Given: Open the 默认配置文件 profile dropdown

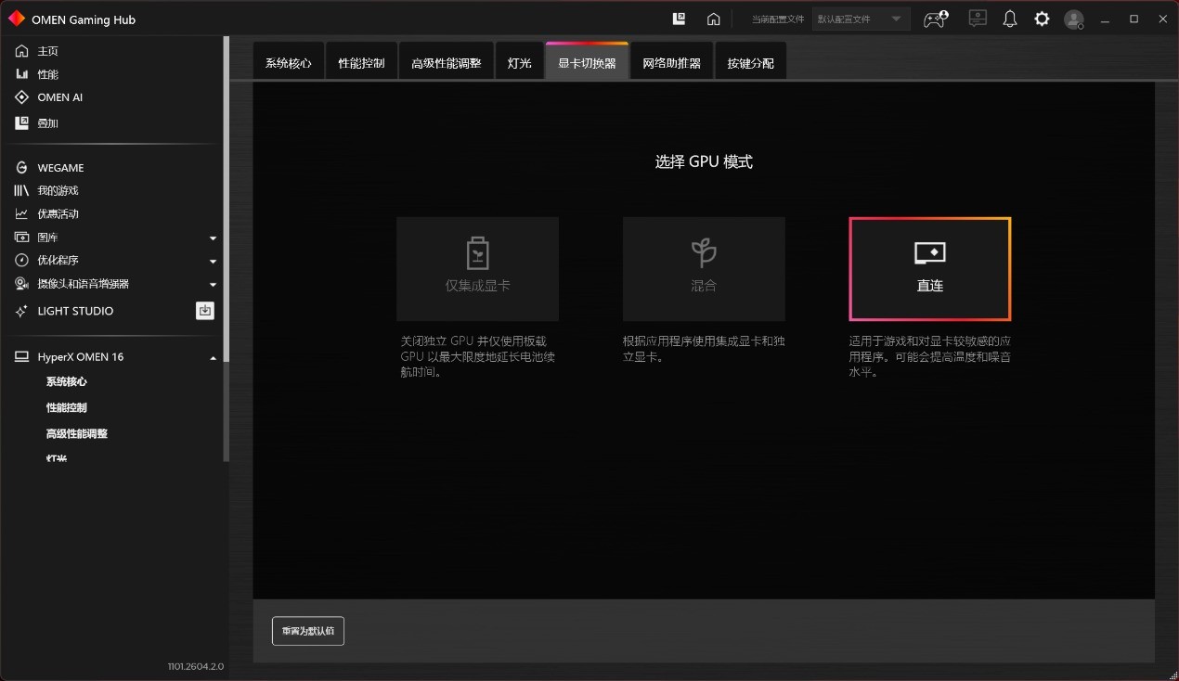Looking at the screenshot, I should (x=861, y=19).
